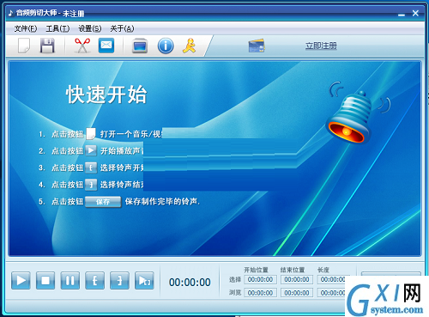Close the 音频剪切大师 window

415,13
